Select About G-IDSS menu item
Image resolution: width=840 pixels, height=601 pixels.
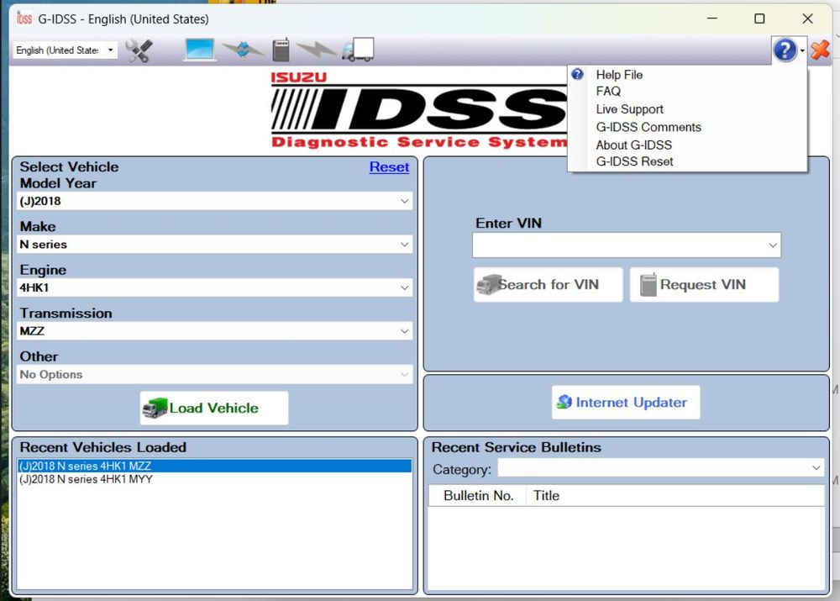633,145
